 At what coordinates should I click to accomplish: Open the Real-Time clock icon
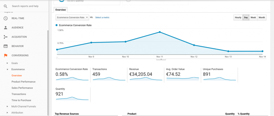pyautogui.click(x=6, y=18)
